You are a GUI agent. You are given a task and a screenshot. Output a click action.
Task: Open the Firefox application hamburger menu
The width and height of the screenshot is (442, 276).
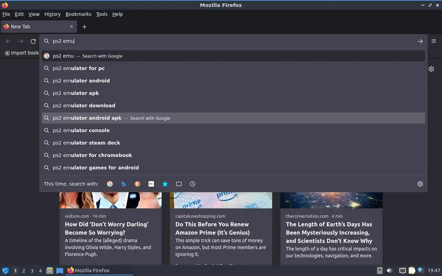coord(434,41)
